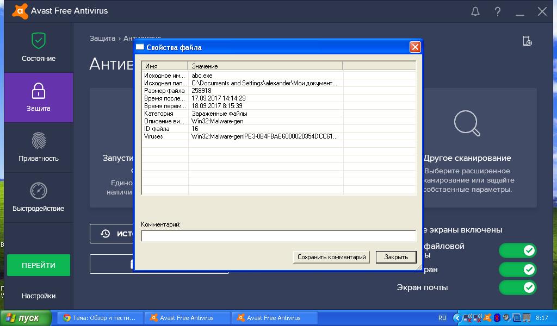The height and width of the screenshot is (326, 557).
Task: Open Приватность fingerprint section
Action: [x=39, y=148]
